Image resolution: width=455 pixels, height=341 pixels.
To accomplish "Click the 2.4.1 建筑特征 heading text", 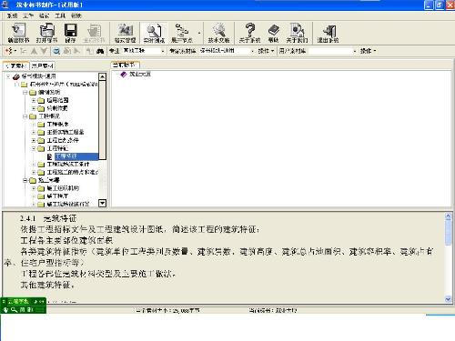I will pos(48,218).
